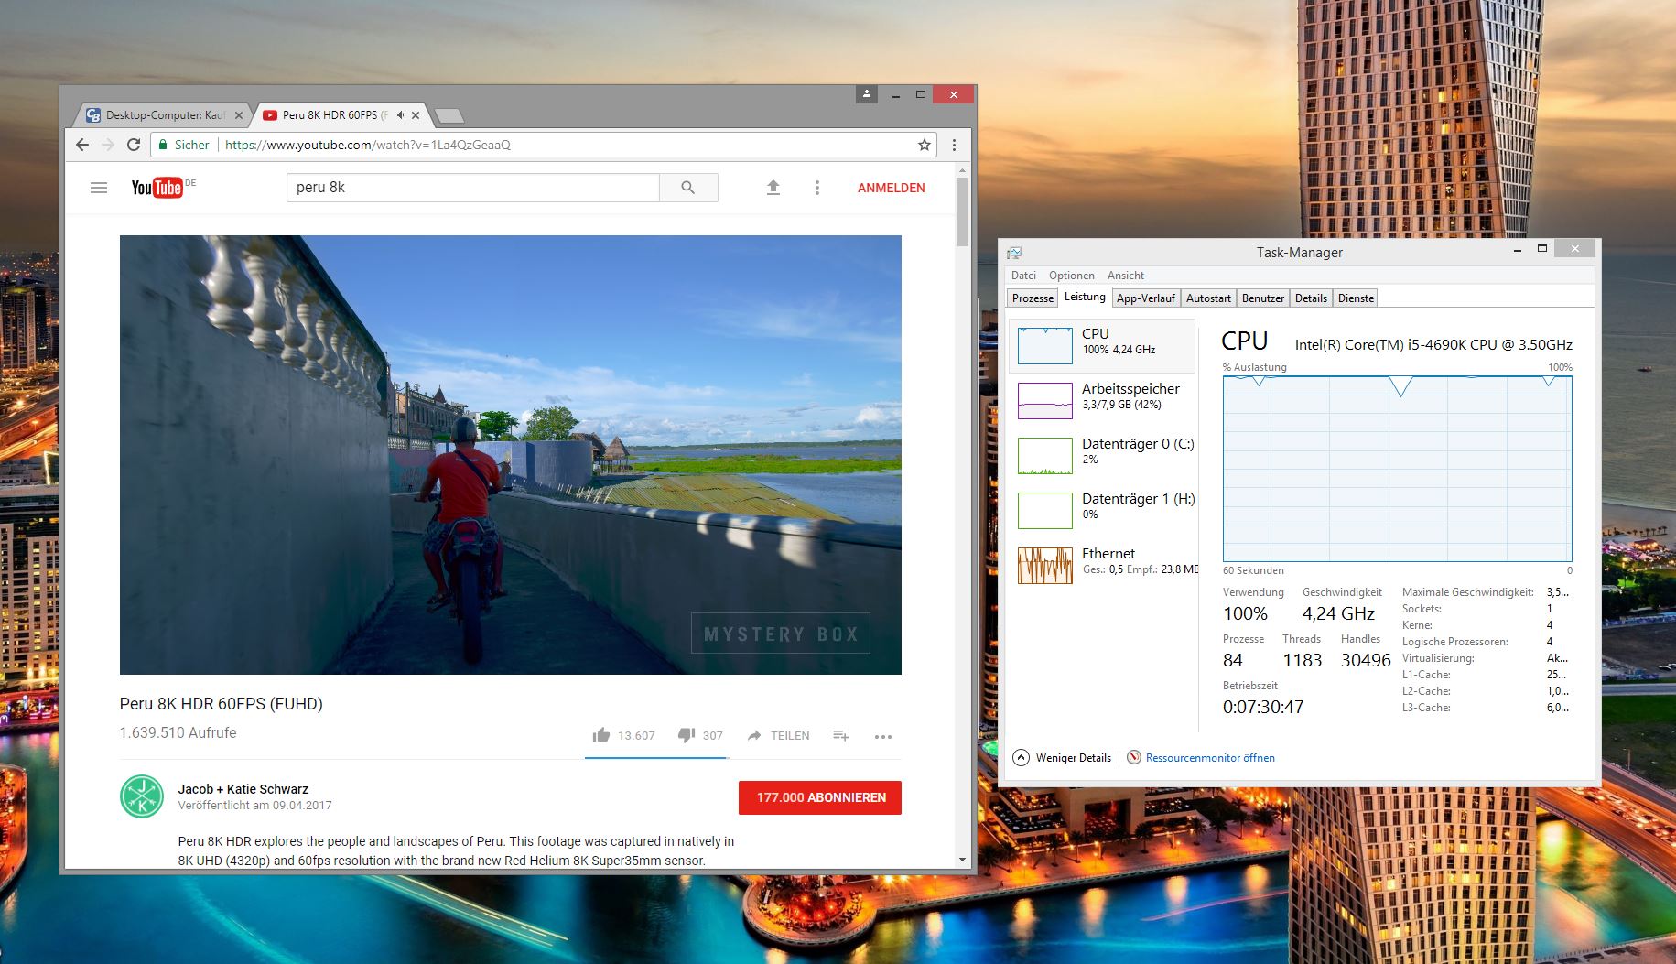Click the 1.639.510 Aufrufe view count
Screen dimensions: 1676x964
(x=178, y=732)
